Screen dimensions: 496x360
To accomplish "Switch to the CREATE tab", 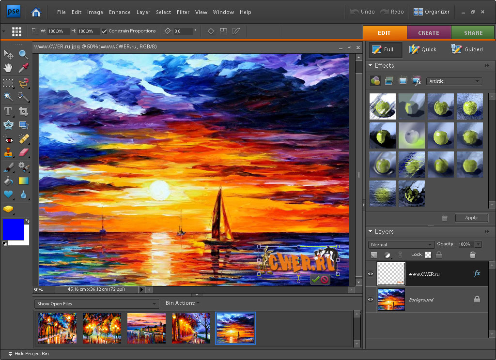I will [x=428, y=33].
